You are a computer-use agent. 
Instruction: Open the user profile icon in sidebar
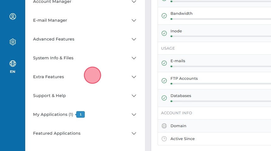click(13, 17)
